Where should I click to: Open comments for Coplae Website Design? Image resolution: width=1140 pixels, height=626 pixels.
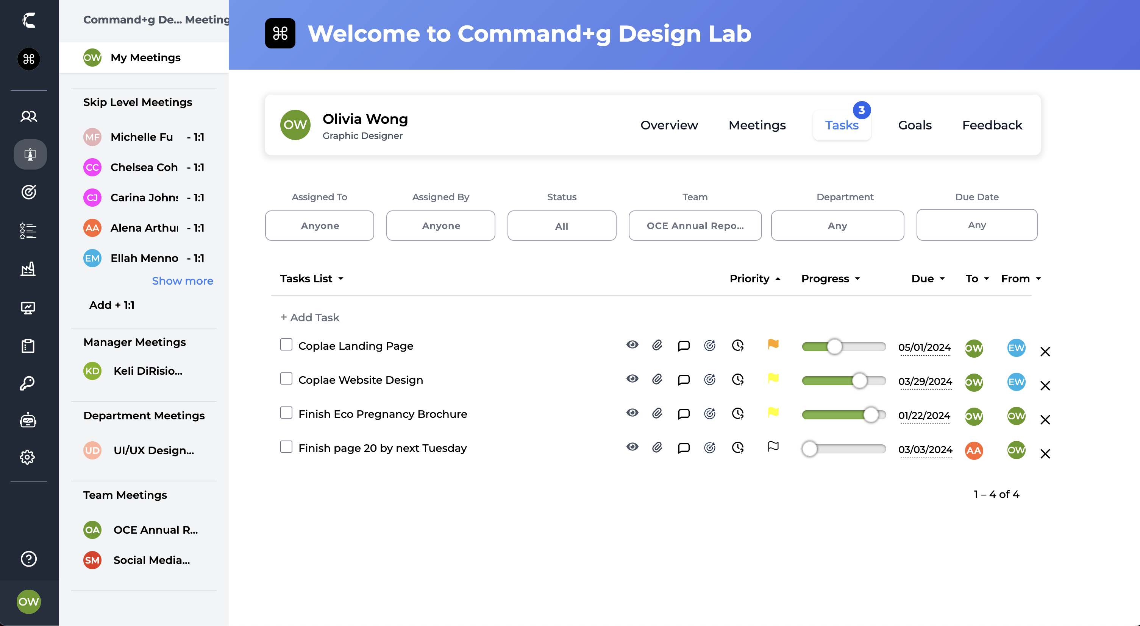[x=684, y=379]
